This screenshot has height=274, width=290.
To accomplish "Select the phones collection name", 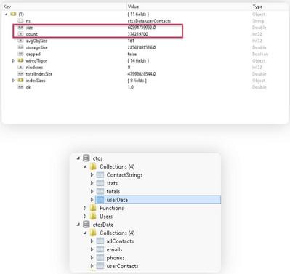I will click(x=116, y=258).
